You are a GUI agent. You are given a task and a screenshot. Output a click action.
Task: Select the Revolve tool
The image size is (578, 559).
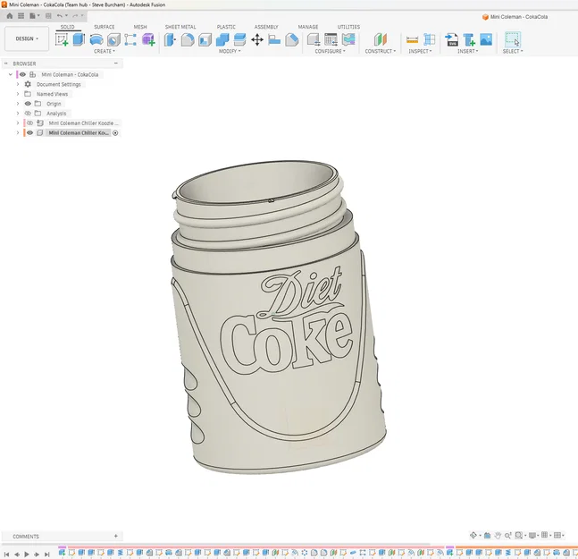(x=96, y=39)
